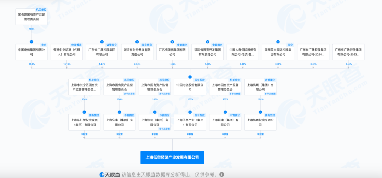Click the 中国香港 tag on 香港中央结算

click(77, 45)
